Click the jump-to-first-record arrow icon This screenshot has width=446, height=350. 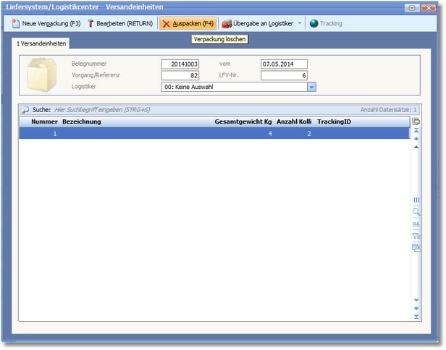tap(416, 131)
